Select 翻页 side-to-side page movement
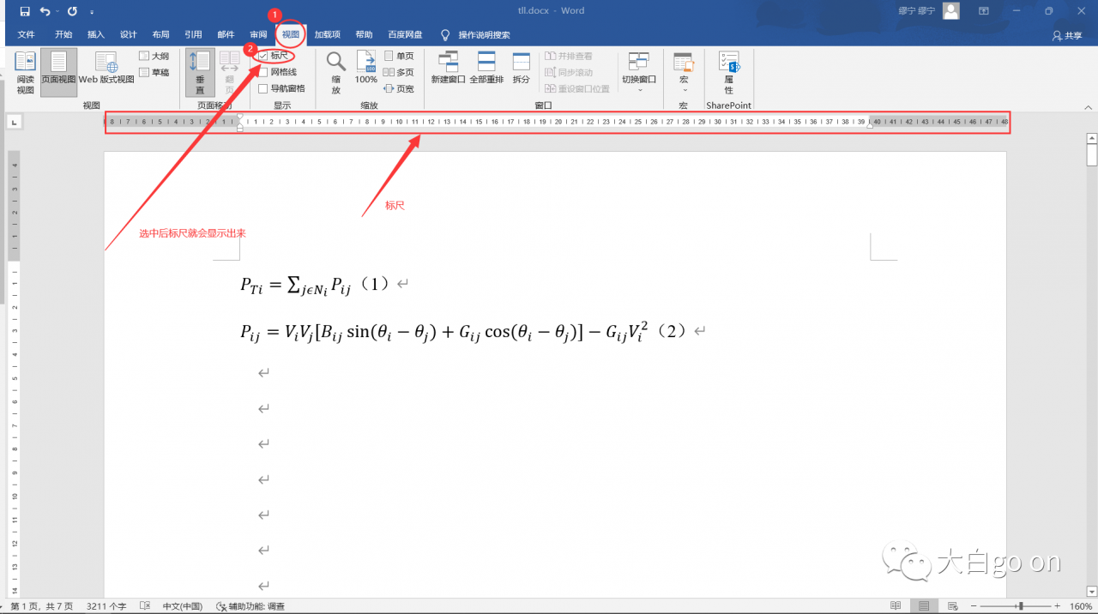Screen dimensions: 1098x614 pos(230,72)
